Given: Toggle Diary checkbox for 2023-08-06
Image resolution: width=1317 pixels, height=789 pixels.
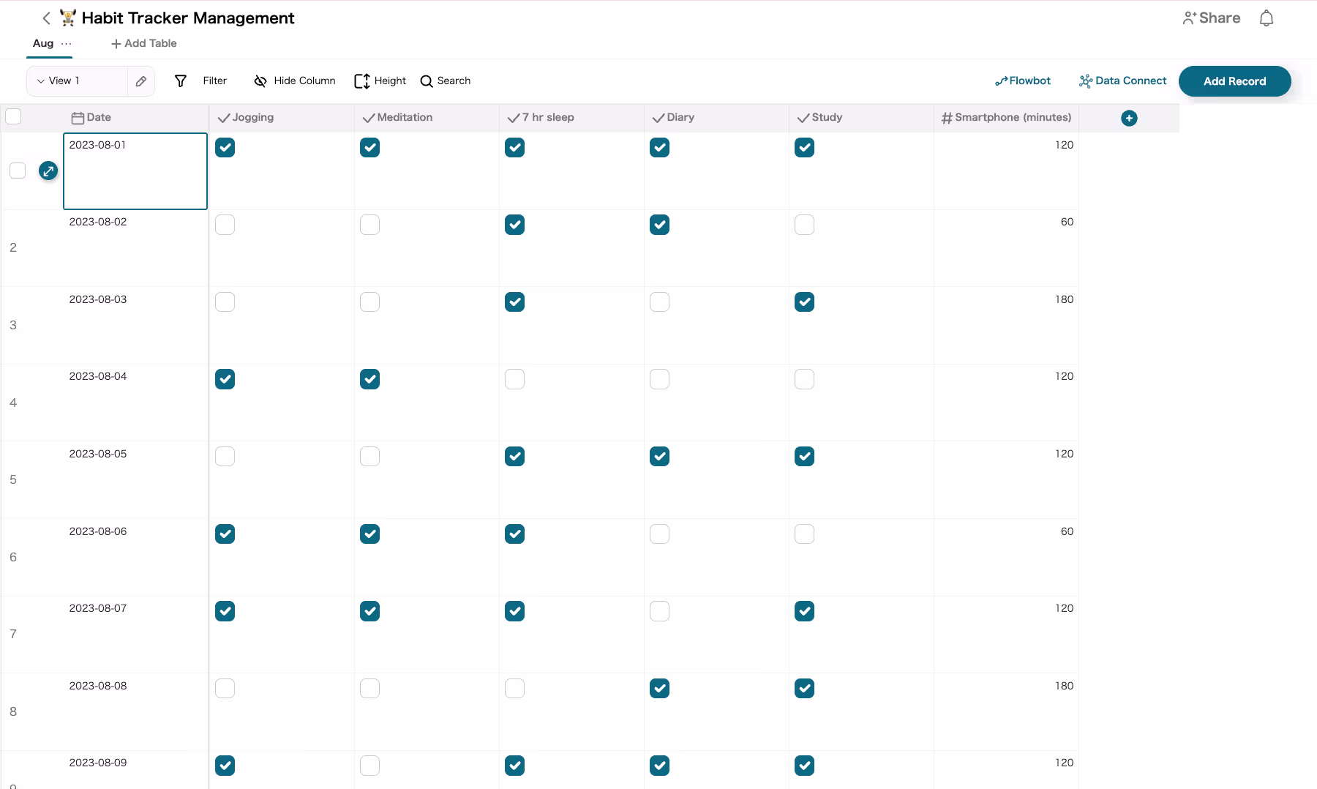Looking at the screenshot, I should pos(659,534).
